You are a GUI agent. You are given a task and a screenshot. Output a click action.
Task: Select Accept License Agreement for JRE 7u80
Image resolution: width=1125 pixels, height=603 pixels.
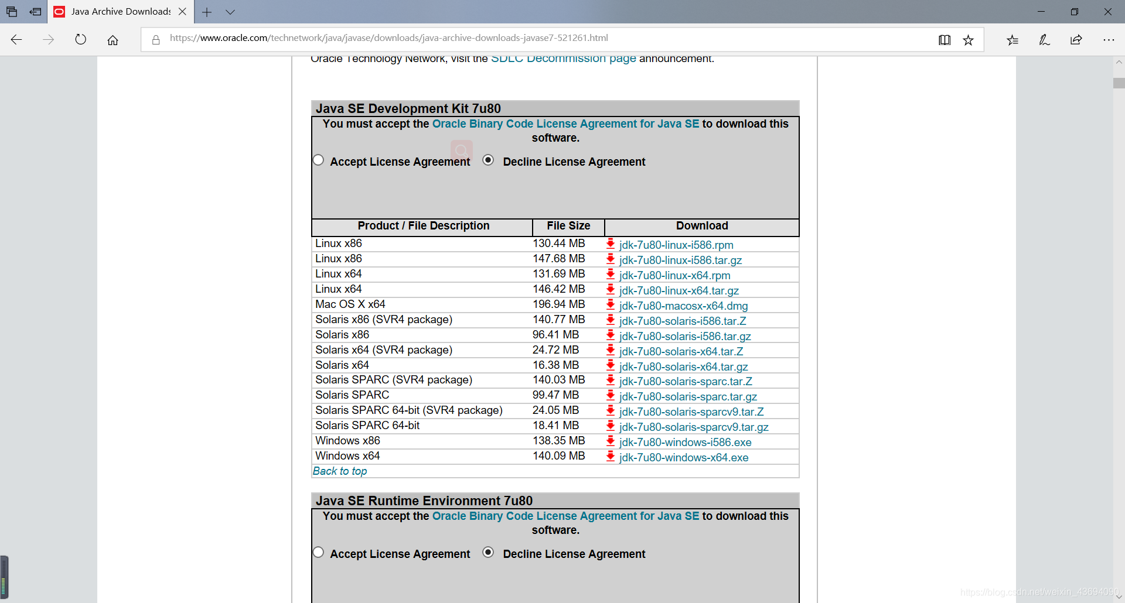pyautogui.click(x=318, y=552)
